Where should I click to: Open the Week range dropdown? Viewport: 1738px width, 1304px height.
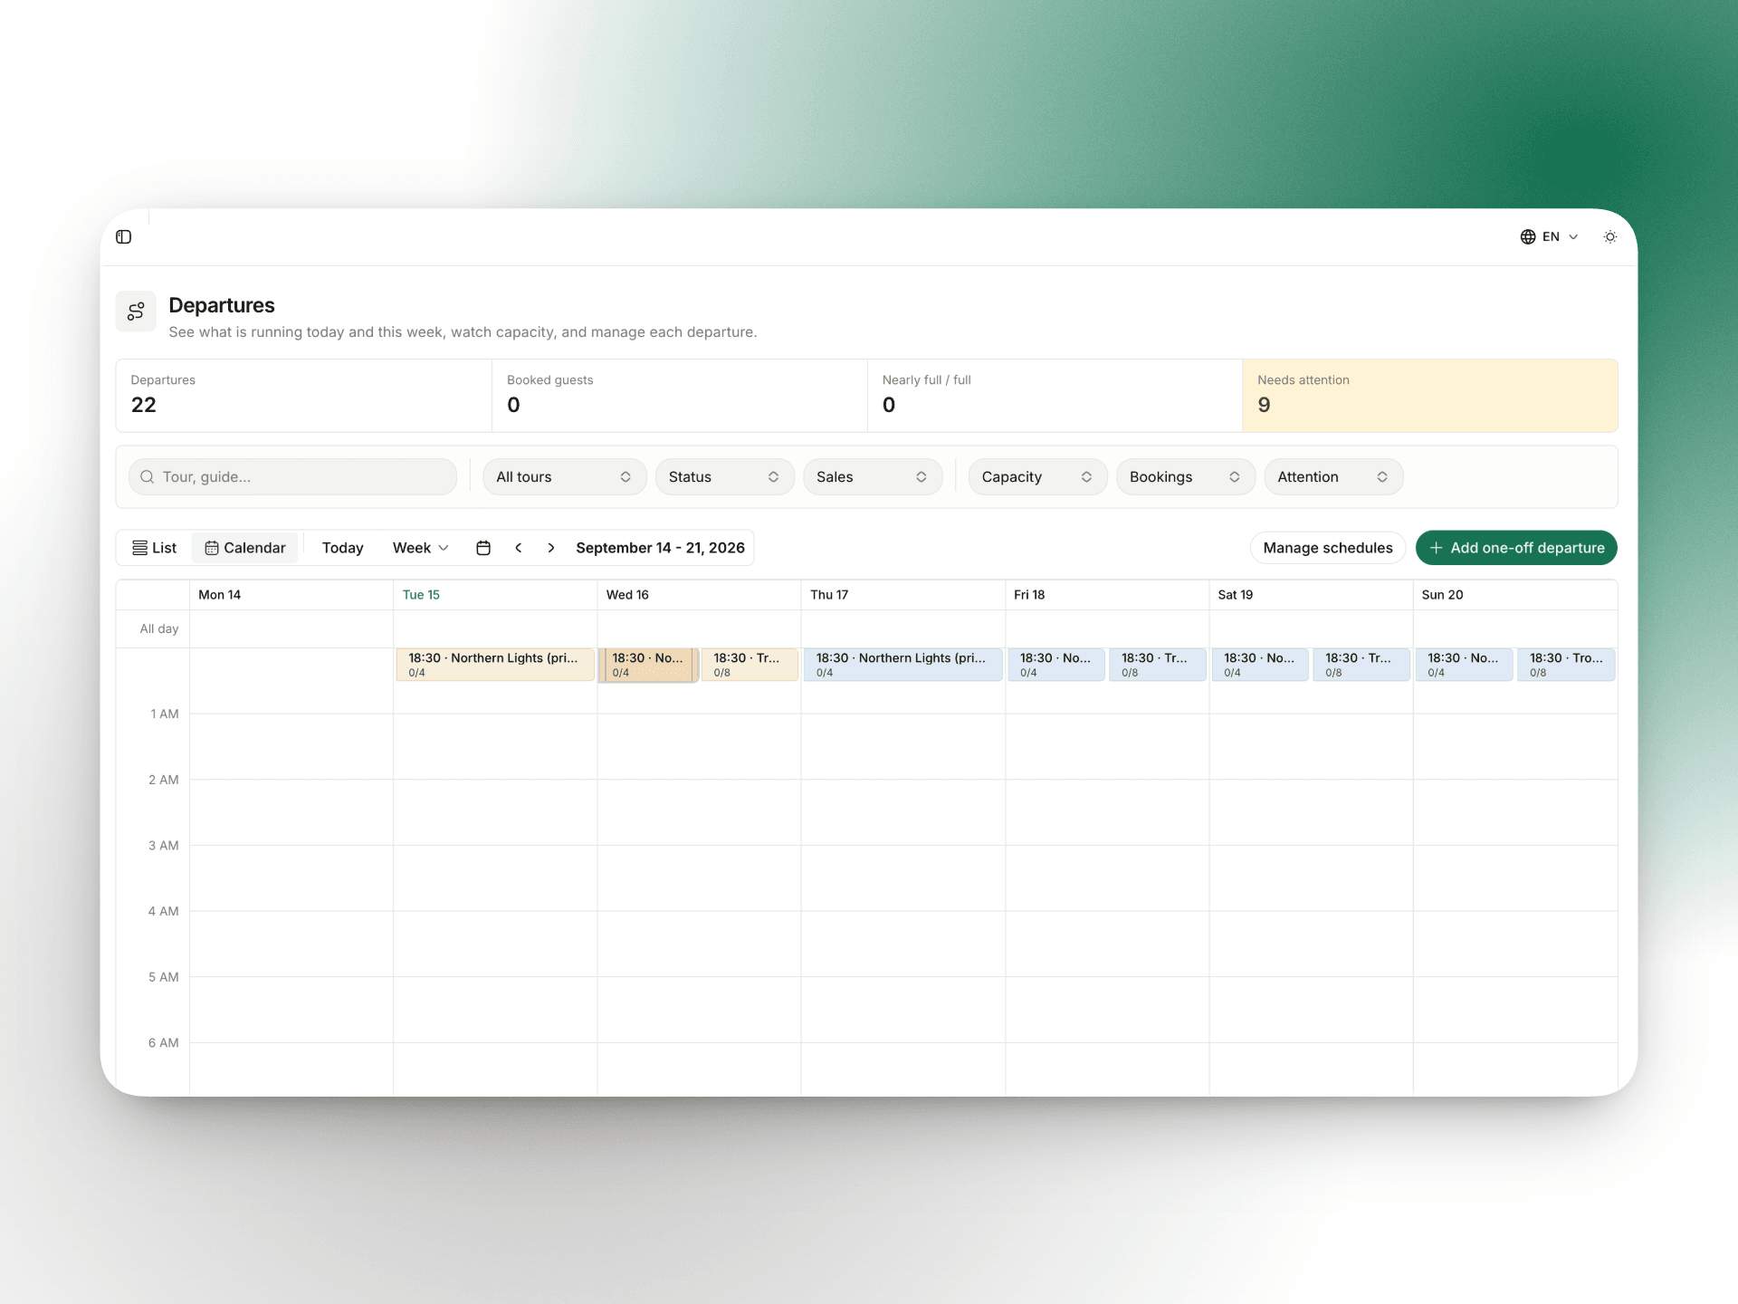(421, 548)
